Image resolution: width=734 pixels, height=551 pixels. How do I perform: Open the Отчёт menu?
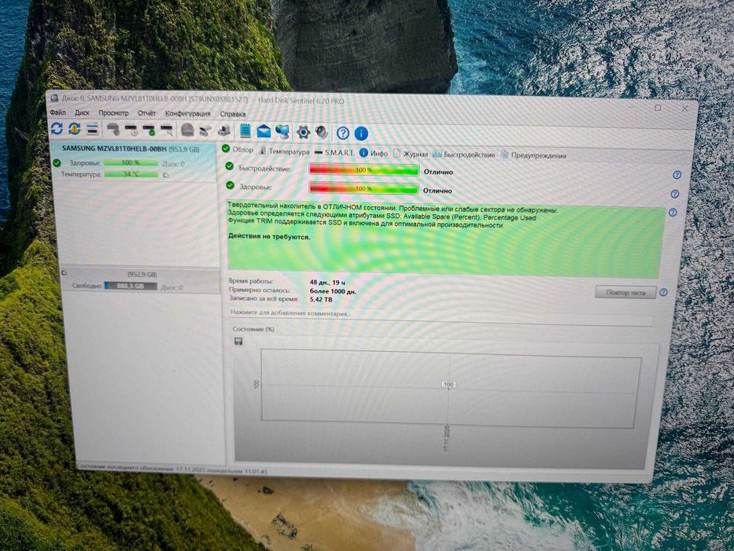[146, 113]
